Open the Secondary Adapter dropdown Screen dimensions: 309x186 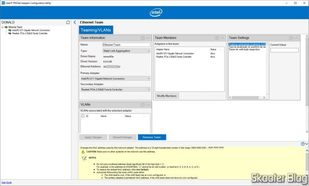point(115,89)
